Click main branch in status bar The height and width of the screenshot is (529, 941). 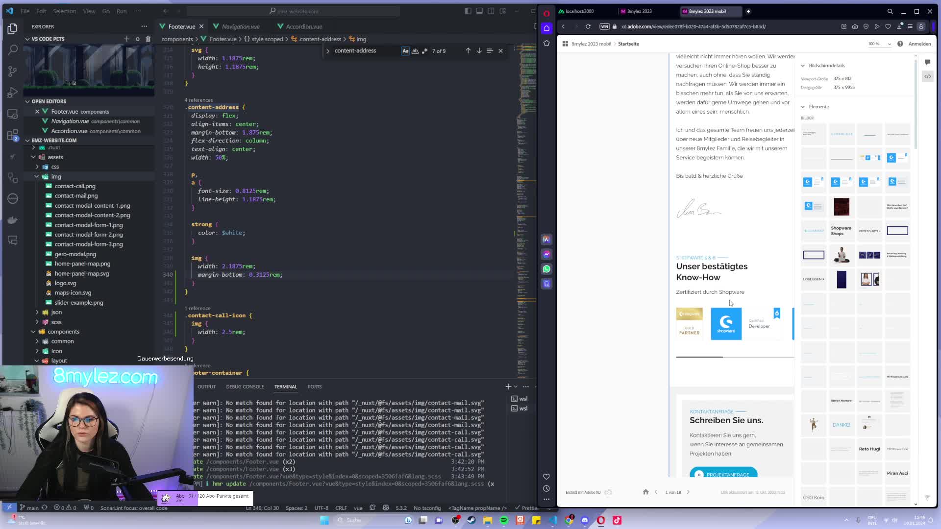tap(29, 508)
